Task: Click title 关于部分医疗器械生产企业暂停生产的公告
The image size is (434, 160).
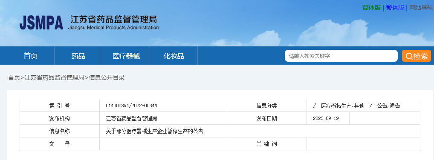Action: click(154, 131)
